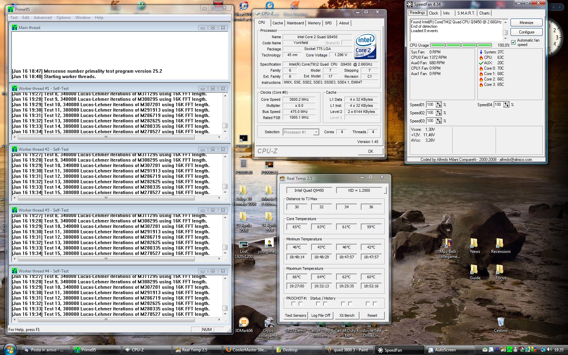Screen dimensions: 568x355
Task: Open the S.M.A.R.T. tab in SpeedFan
Action: (x=466, y=13)
